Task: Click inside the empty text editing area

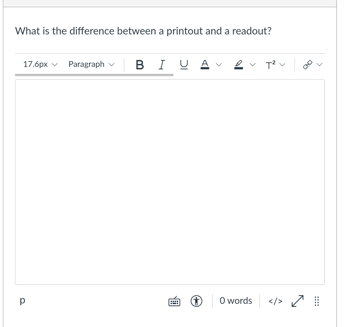Action: pos(170,182)
